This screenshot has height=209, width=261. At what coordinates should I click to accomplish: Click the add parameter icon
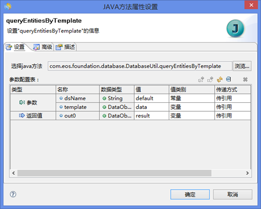tap(201, 80)
